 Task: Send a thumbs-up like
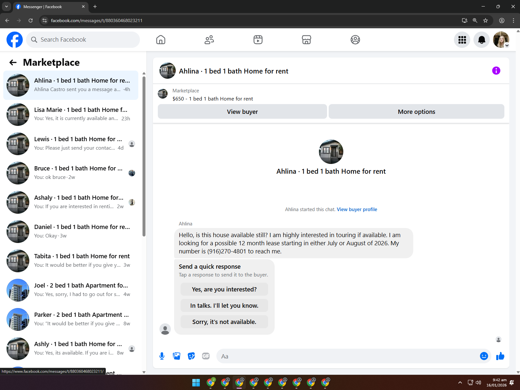[500, 356]
